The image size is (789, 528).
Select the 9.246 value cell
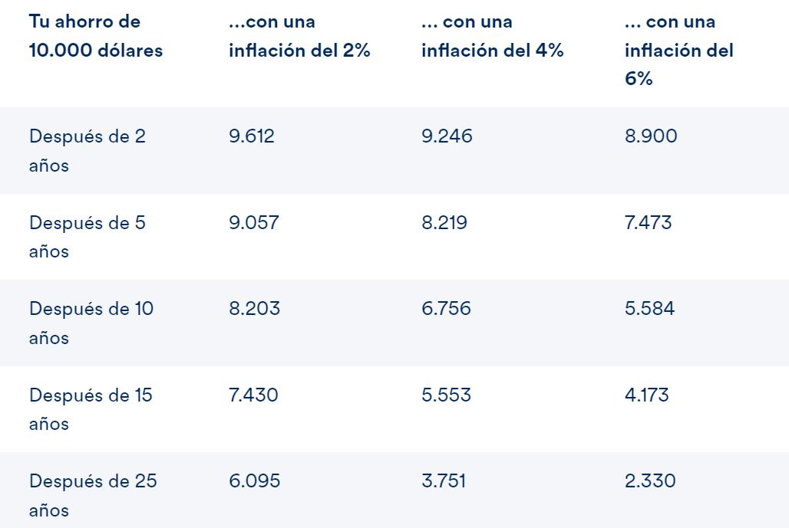click(447, 136)
